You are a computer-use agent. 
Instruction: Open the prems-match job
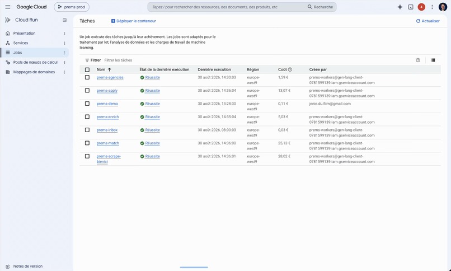point(108,143)
